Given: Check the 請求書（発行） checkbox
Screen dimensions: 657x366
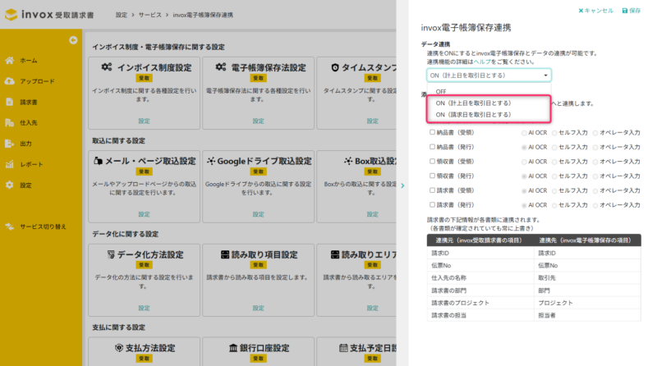Looking at the screenshot, I should coord(432,204).
